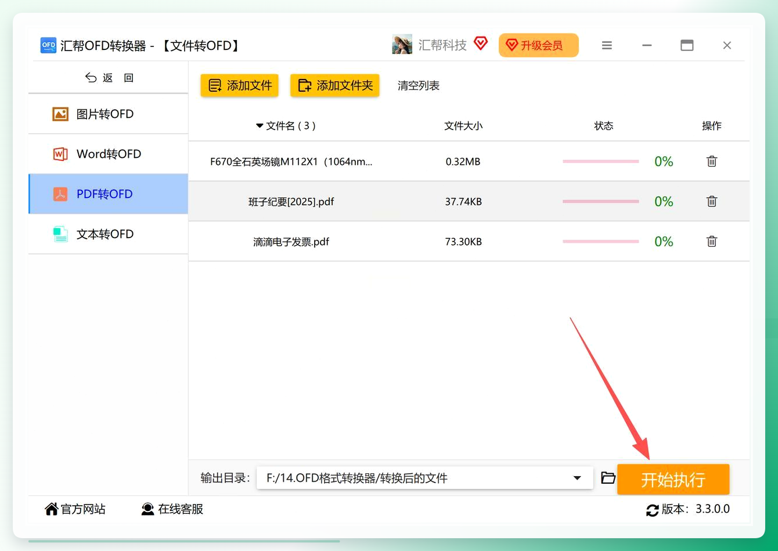Viewport: 778px width, 551px height.
Task: Open output directory dropdown arrow
Action: 577,478
